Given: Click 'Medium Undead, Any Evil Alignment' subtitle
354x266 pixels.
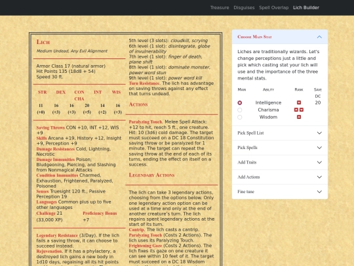Looking at the screenshot, I should click(72, 51).
